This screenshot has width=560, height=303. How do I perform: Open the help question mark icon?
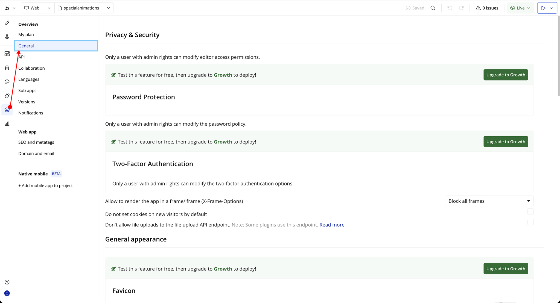coord(7,282)
